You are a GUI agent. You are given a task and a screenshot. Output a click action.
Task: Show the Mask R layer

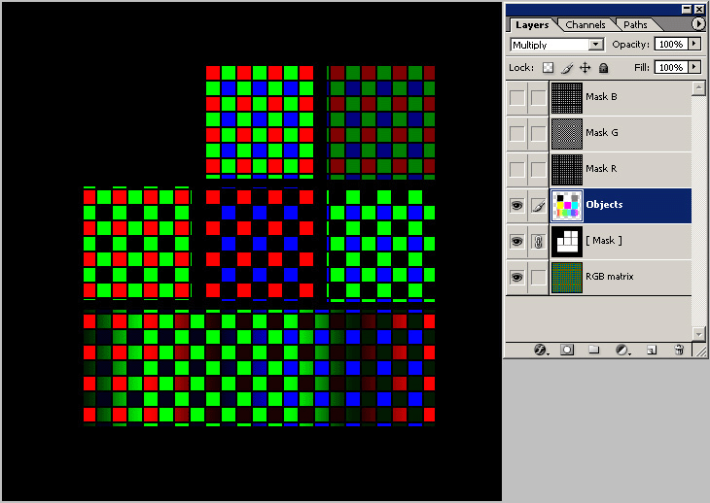pyautogui.click(x=516, y=170)
